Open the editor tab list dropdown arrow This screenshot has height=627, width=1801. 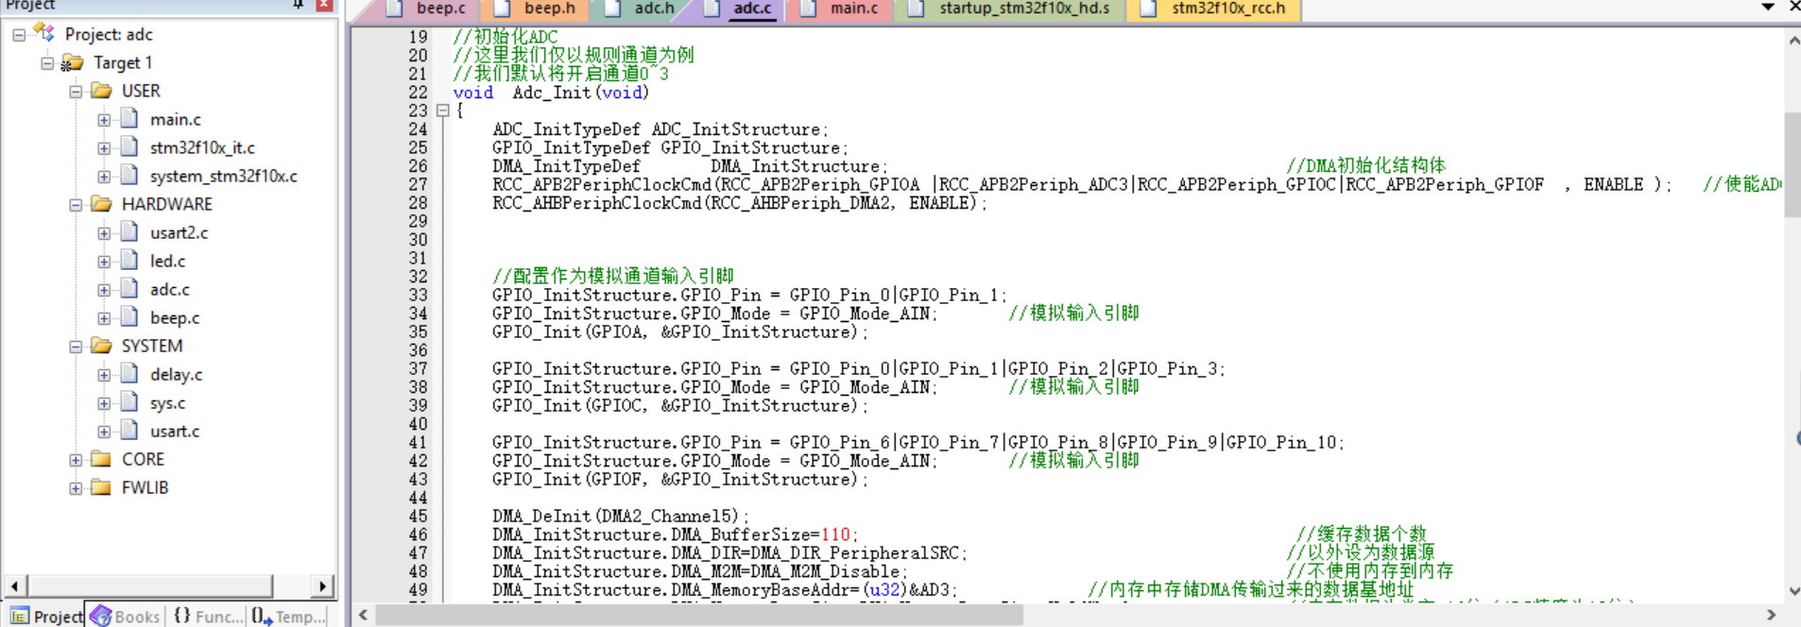[x=1768, y=7]
